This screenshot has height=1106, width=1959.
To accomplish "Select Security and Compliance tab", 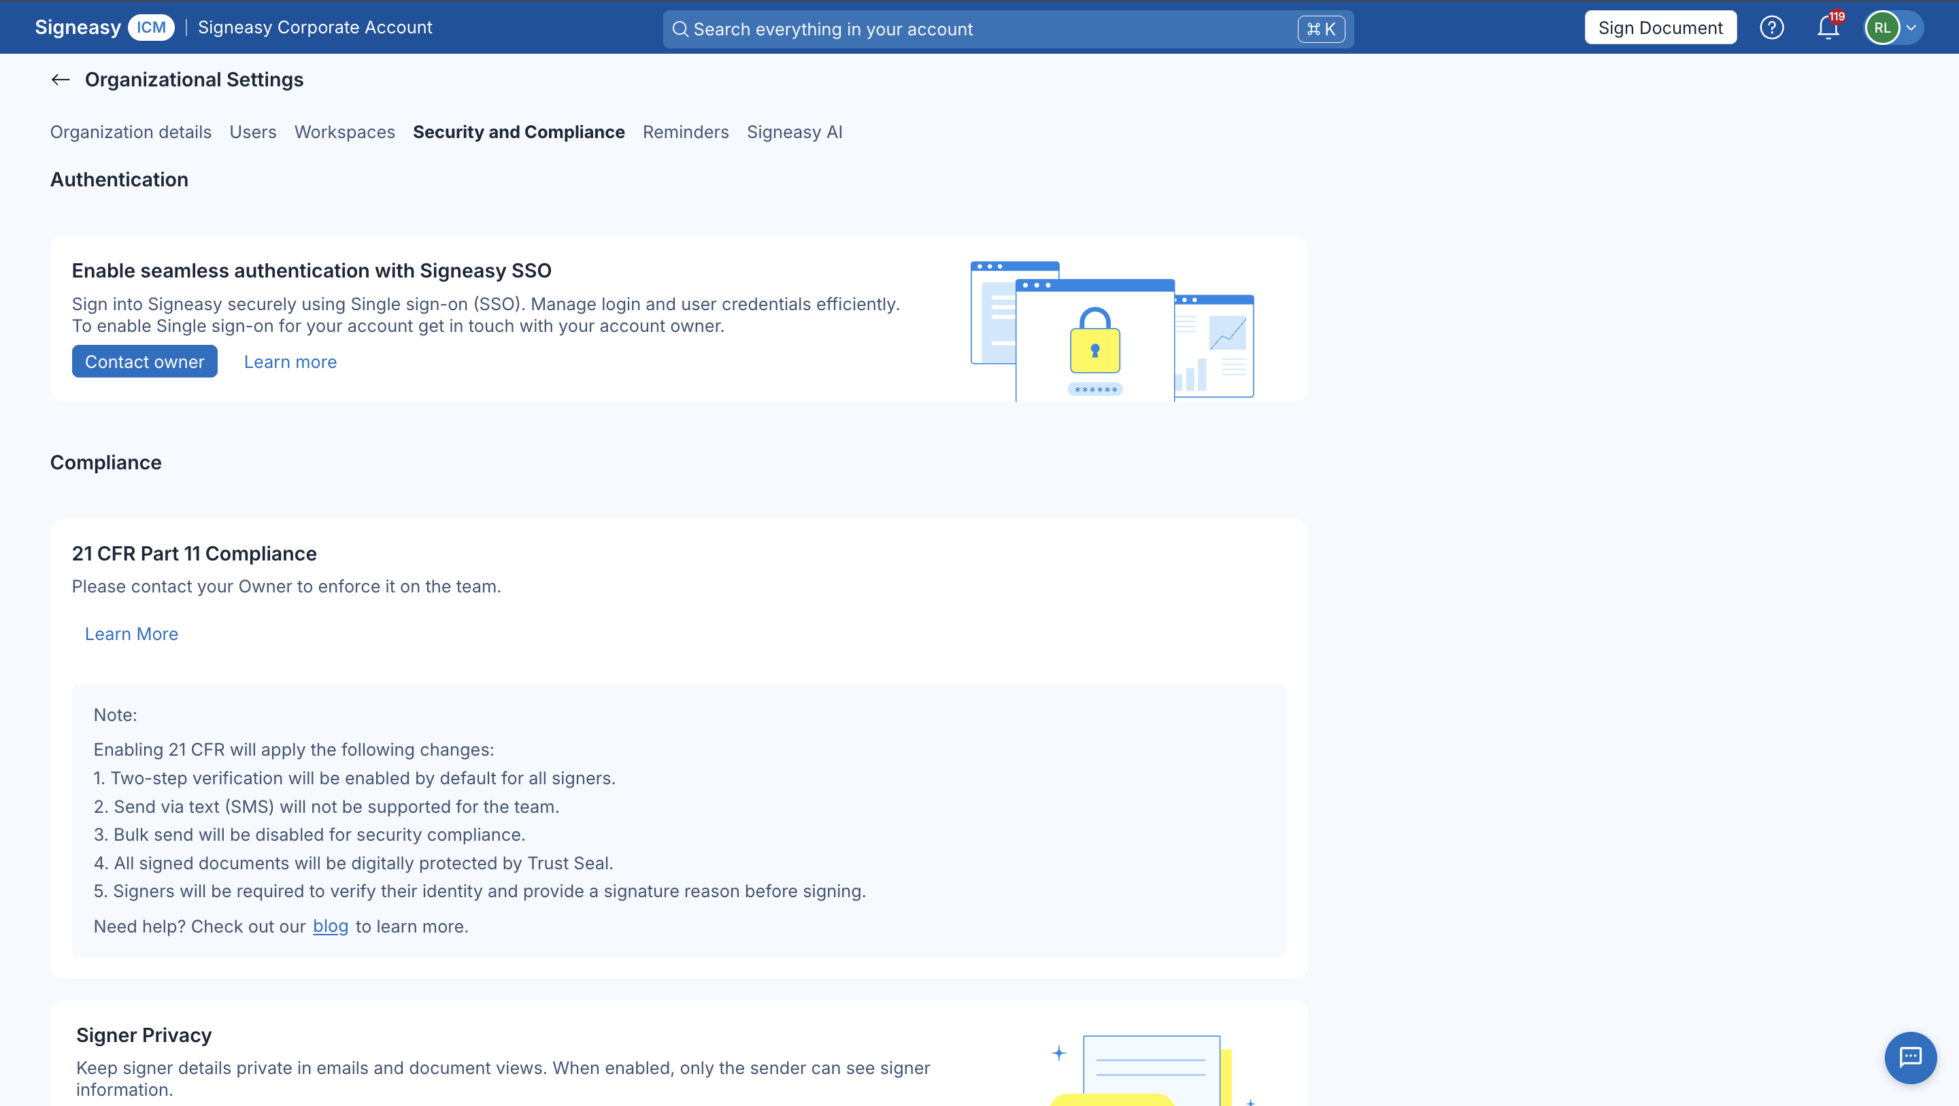I will pyautogui.click(x=518, y=133).
